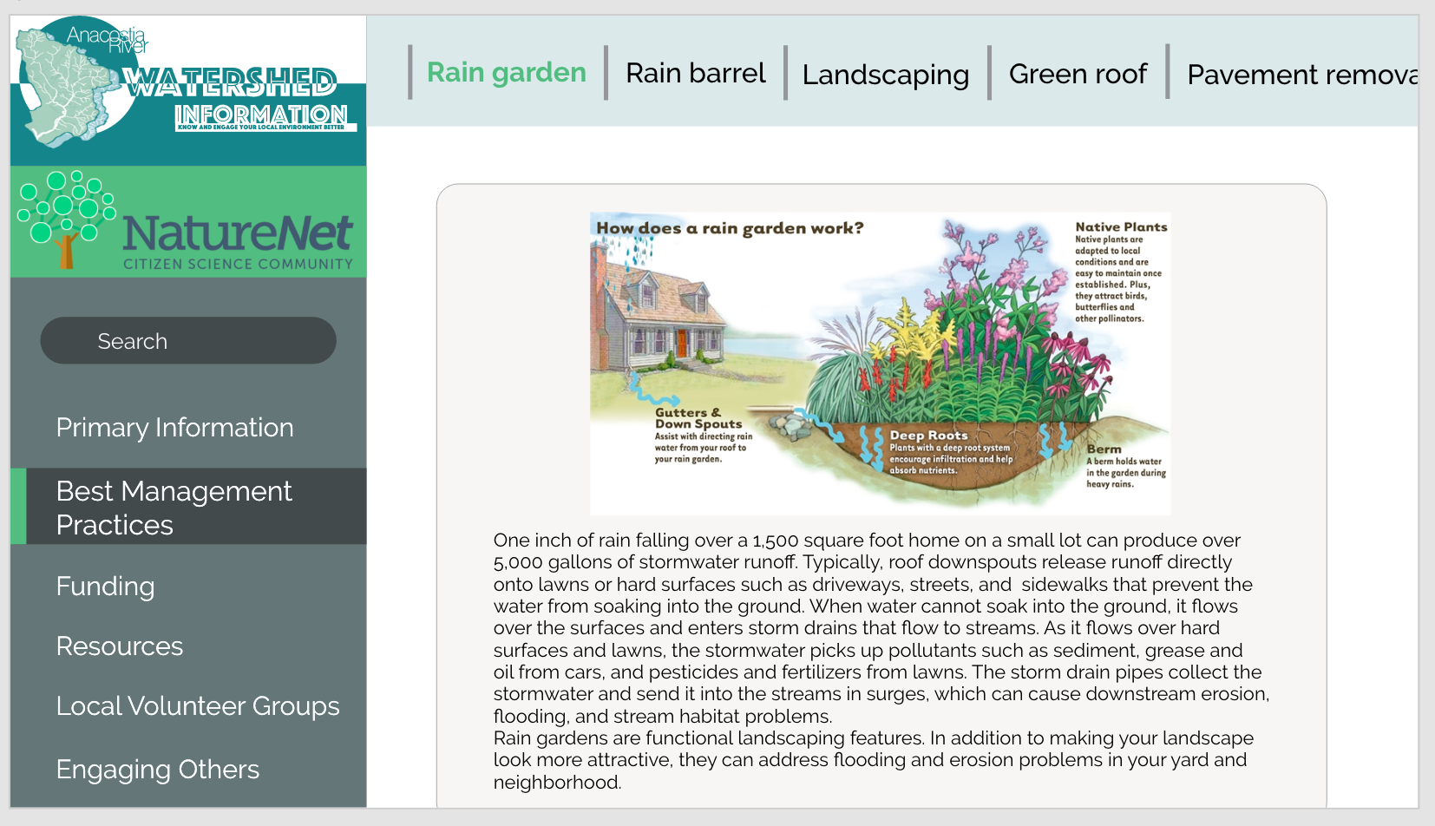This screenshot has width=1435, height=826.
Task: Click into the Search field
Action: pos(188,340)
